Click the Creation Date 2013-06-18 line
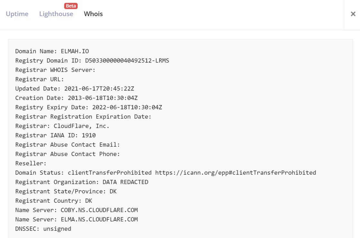Image resolution: width=360 pixels, height=238 pixels. pos(76,98)
